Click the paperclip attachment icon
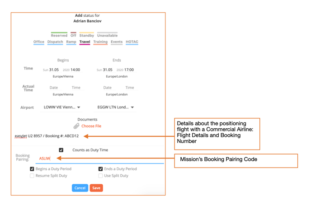 pyautogui.click(x=76, y=126)
